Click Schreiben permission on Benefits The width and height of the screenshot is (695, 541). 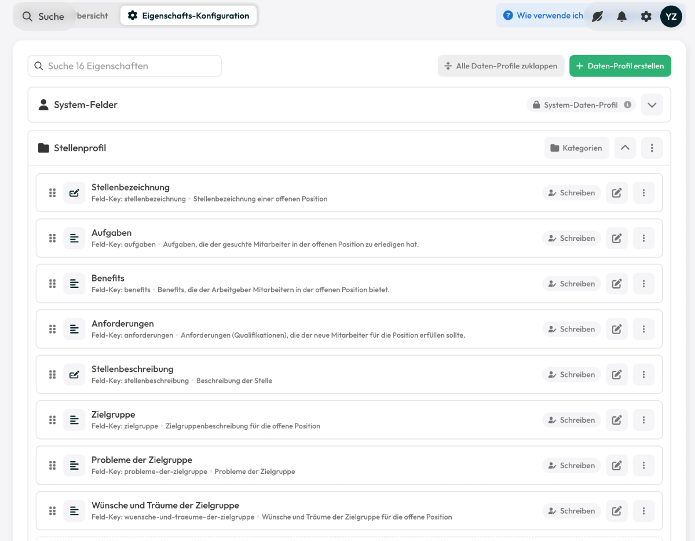[x=572, y=284]
